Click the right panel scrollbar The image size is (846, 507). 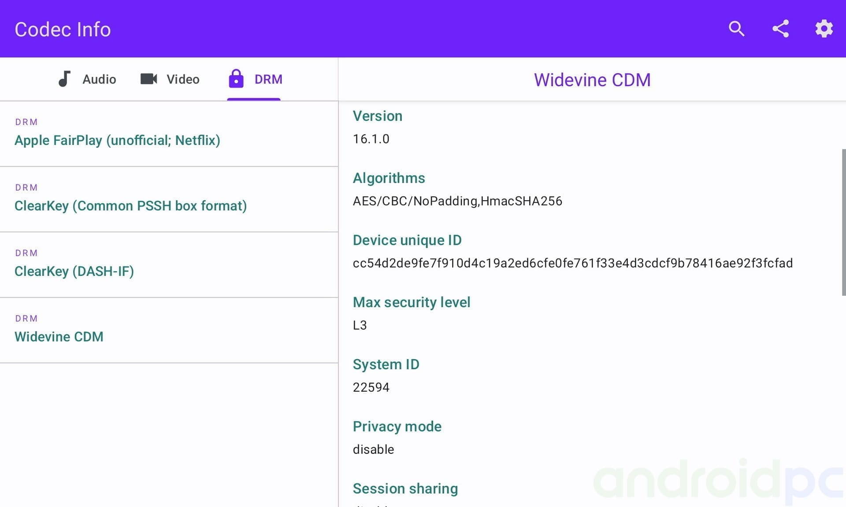pos(843,222)
